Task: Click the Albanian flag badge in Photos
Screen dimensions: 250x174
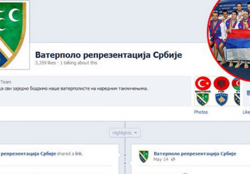Action: click(x=222, y=84)
